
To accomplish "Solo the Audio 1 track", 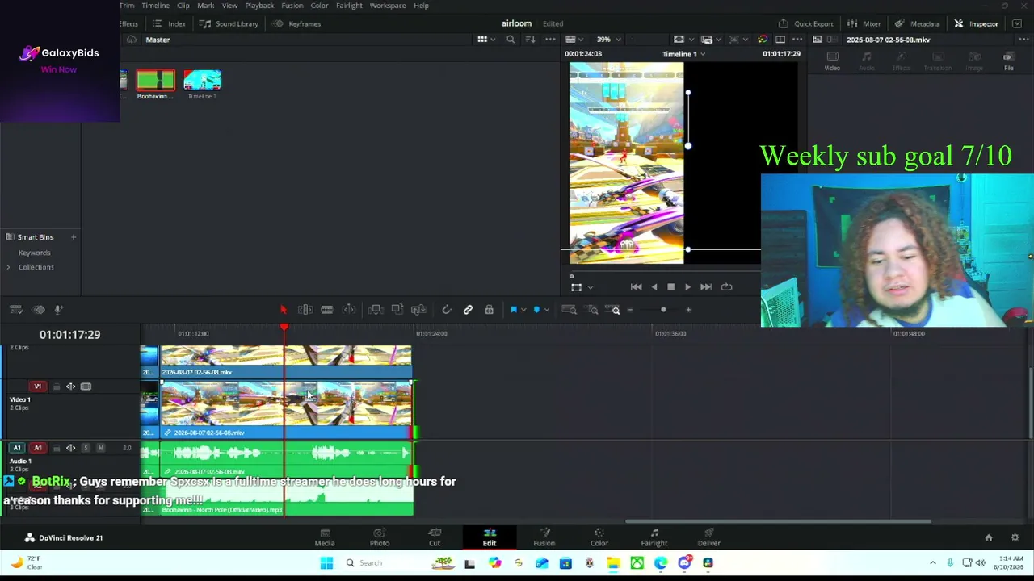I will pos(86,448).
